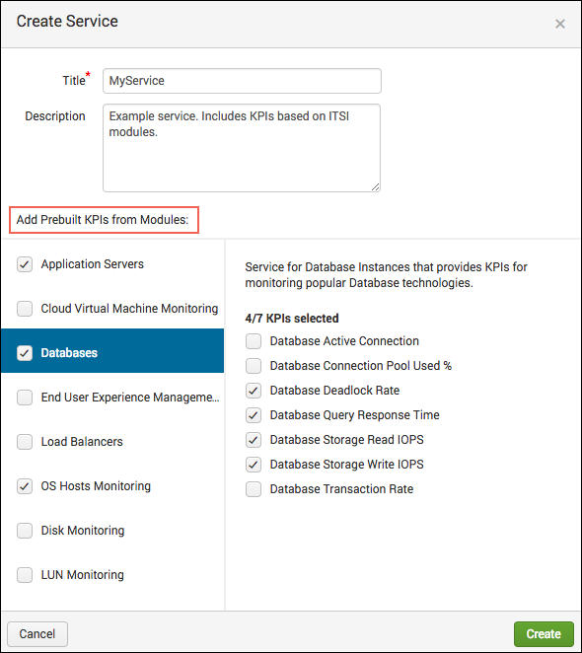
Task: Enable Database Transaction Rate KPI
Action: 254,489
